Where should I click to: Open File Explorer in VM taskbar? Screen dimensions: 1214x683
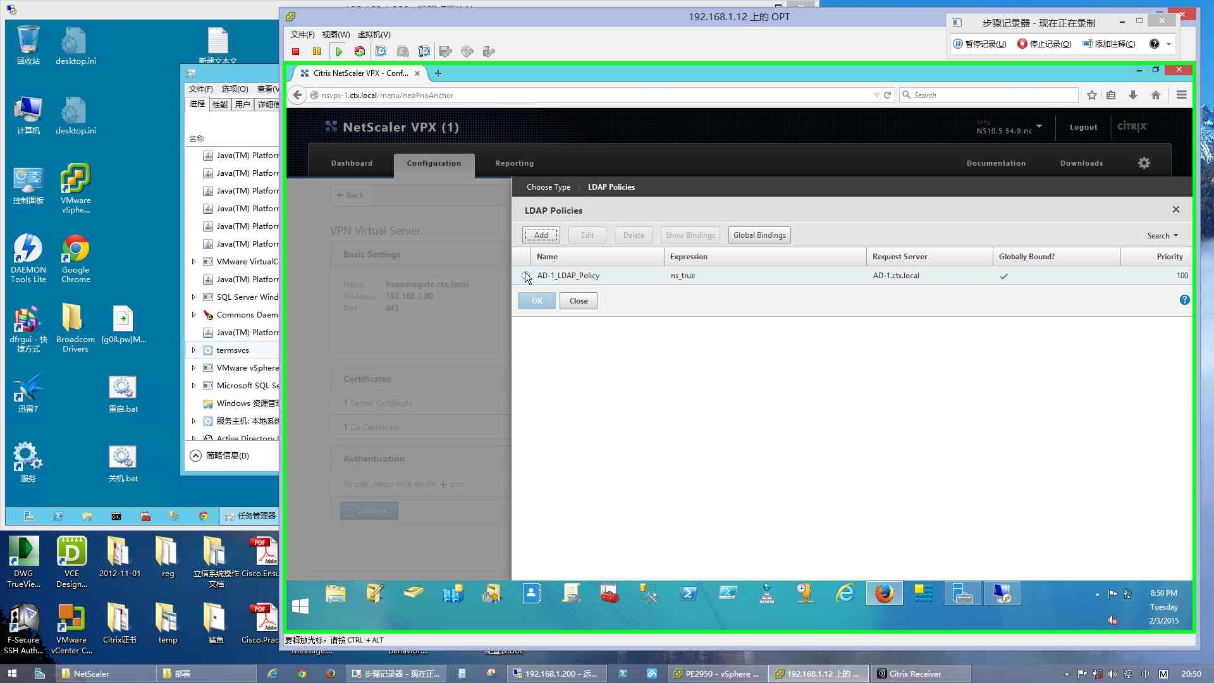336,594
